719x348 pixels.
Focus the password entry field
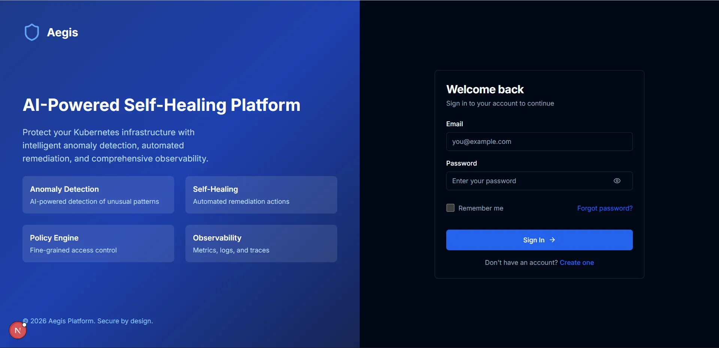[528, 181]
